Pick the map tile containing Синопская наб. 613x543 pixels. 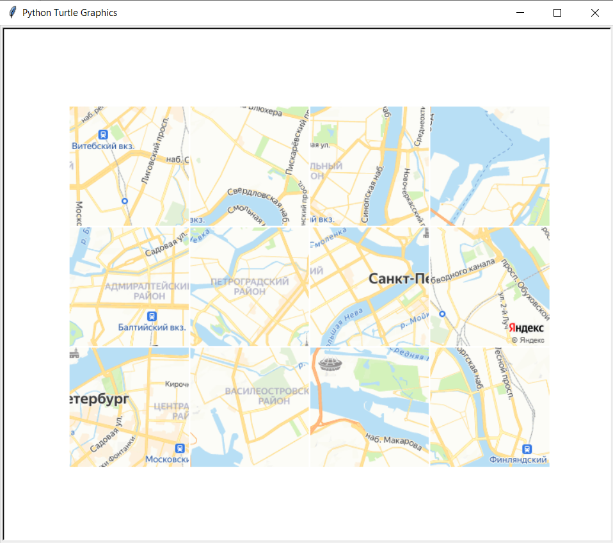pyautogui.click(x=369, y=166)
